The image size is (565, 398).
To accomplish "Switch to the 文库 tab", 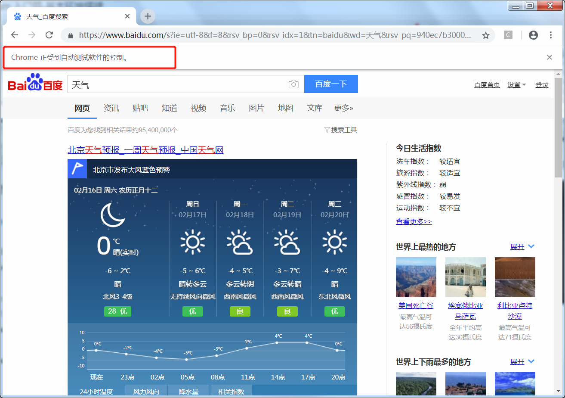I will coord(315,108).
